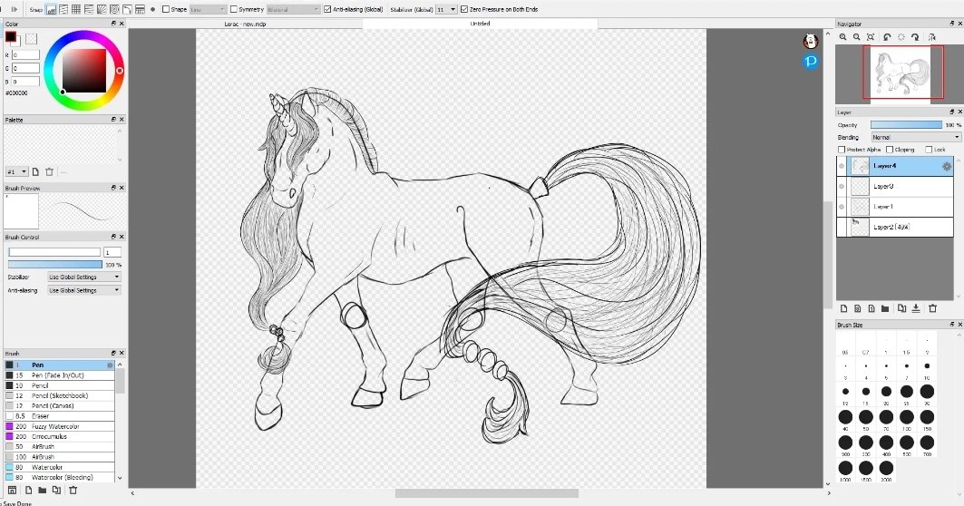
Task: Select the Eraser brush
Action: 60,416
